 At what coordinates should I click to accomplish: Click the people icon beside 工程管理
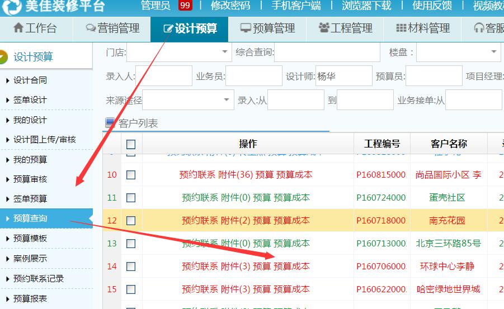click(323, 28)
